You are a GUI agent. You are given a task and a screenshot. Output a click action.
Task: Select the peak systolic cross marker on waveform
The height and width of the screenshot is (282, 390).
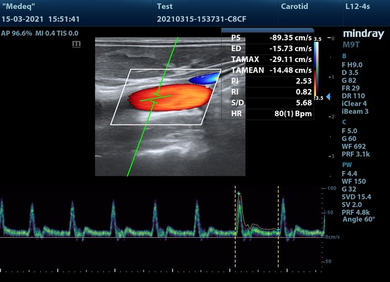[239, 194]
